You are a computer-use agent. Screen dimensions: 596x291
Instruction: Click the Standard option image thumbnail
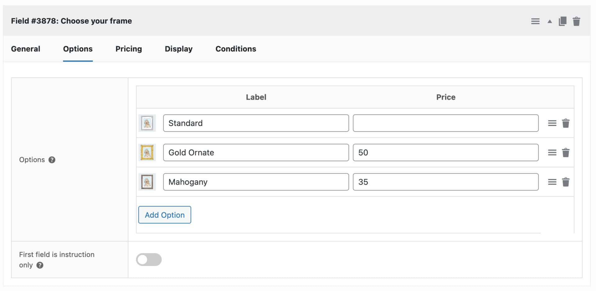[x=147, y=123]
